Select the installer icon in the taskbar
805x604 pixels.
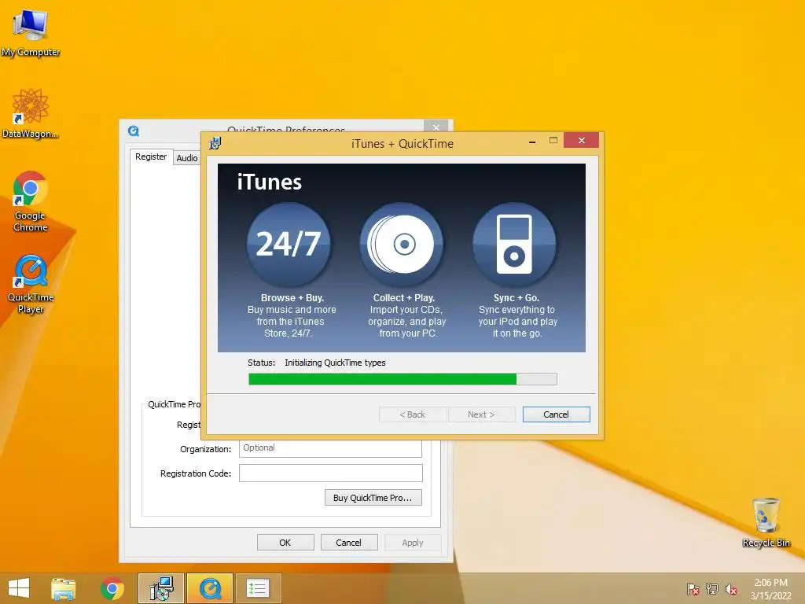(x=161, y=588)
